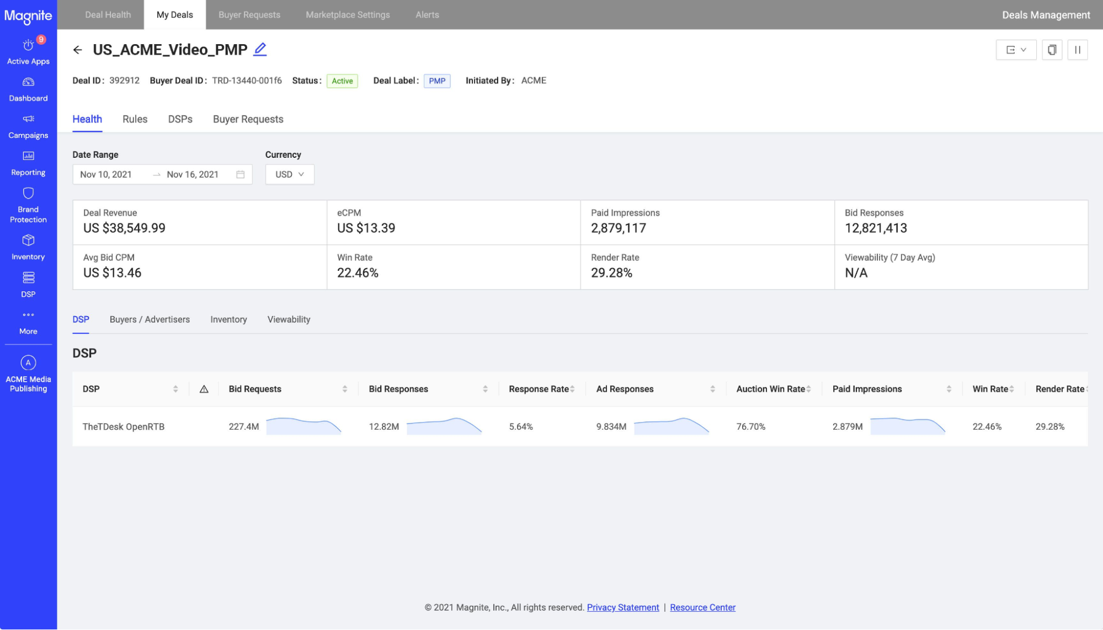Open the top Buyer Requests tab
Viewport: 1103px width, 630px height.
coord(249,15)
